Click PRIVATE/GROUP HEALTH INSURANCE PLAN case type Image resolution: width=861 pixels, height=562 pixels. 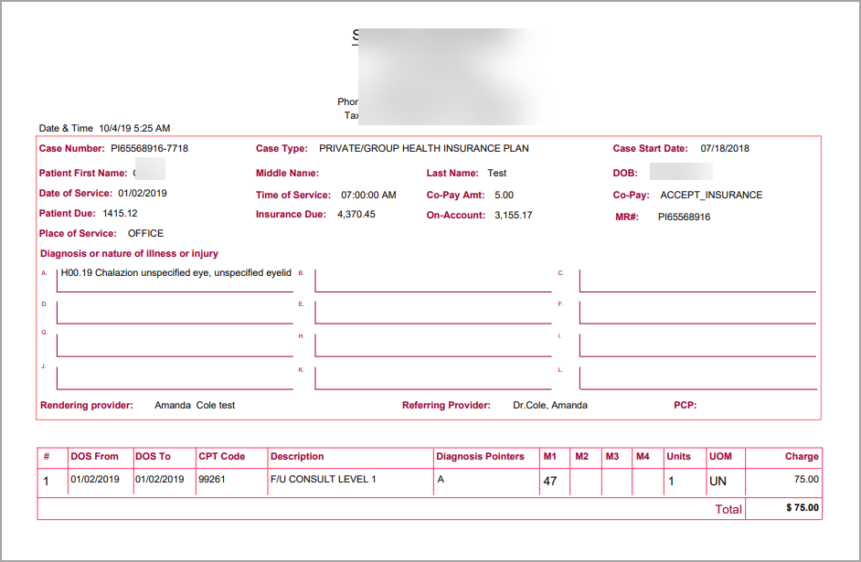[424, 148]
